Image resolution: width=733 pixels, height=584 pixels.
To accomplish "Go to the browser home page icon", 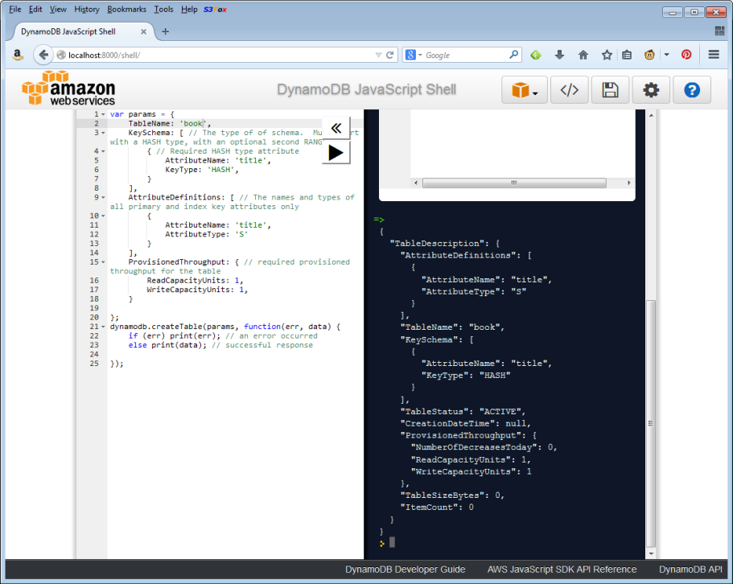I will (x=583, y=55).
